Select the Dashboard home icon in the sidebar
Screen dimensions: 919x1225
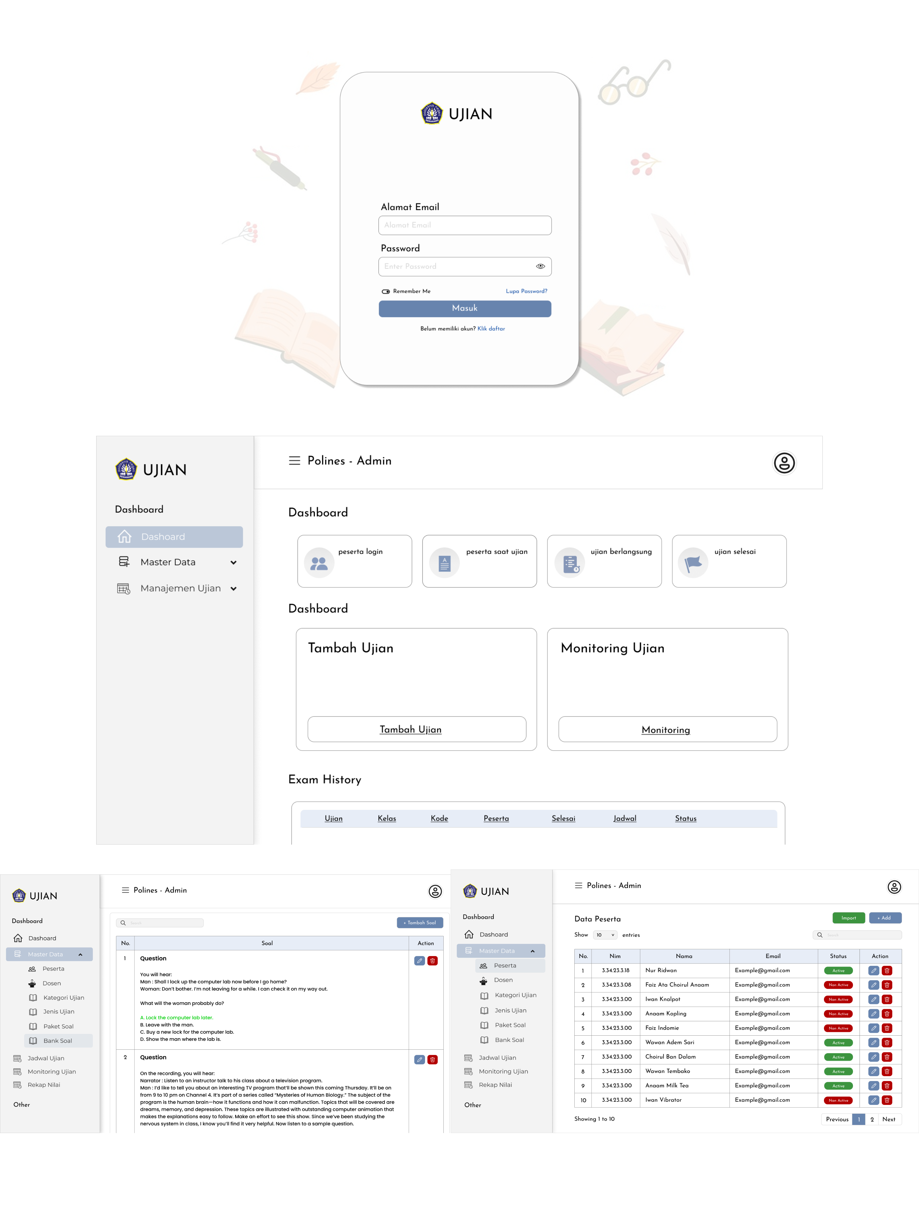(125, 536)
